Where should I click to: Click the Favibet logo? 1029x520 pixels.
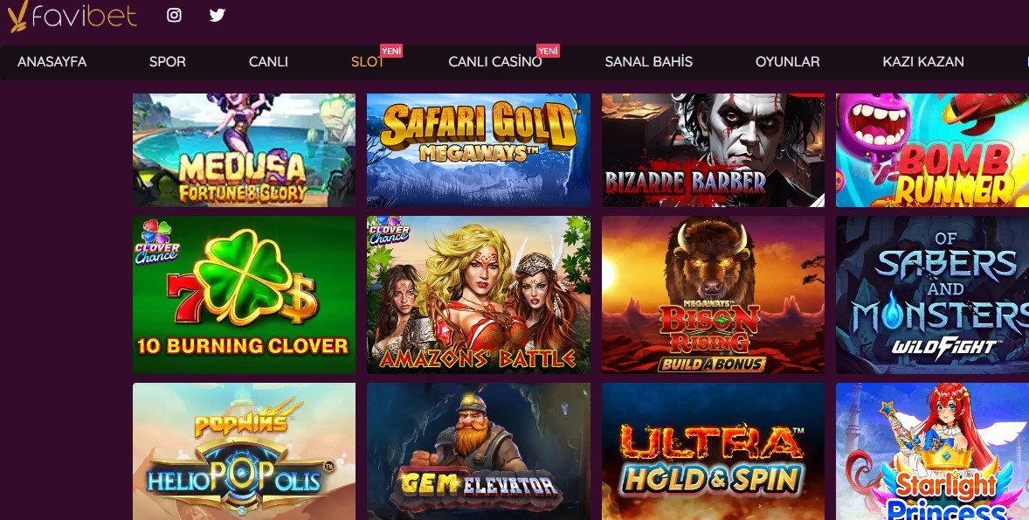tap(72, 17)
